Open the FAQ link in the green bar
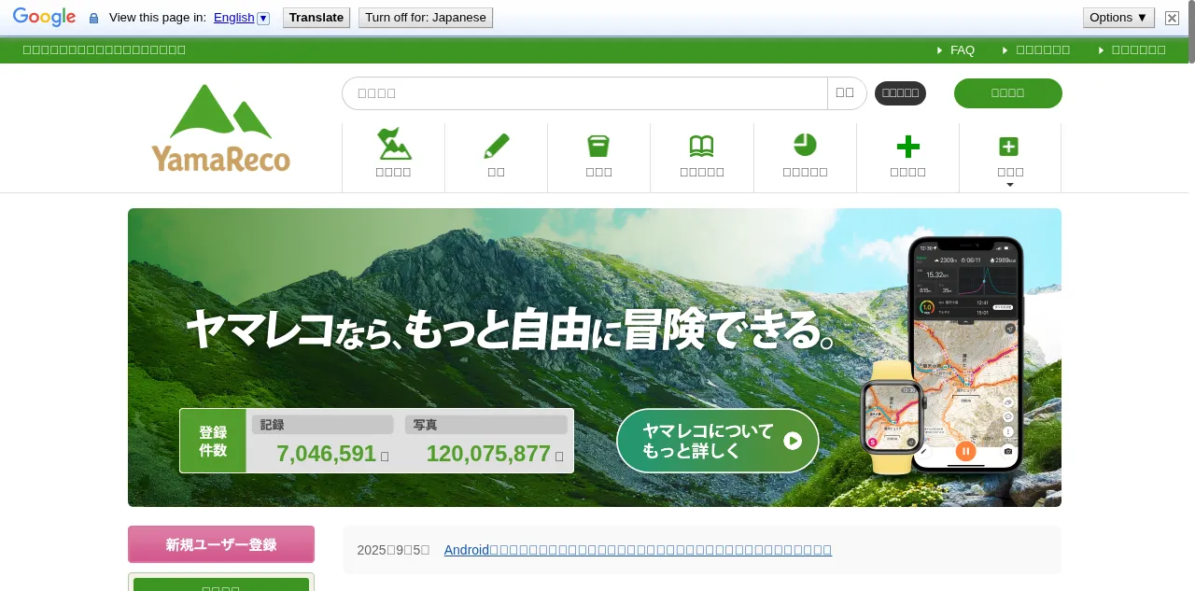Viewport: 1195px width, 591px height. click(963, 50)
